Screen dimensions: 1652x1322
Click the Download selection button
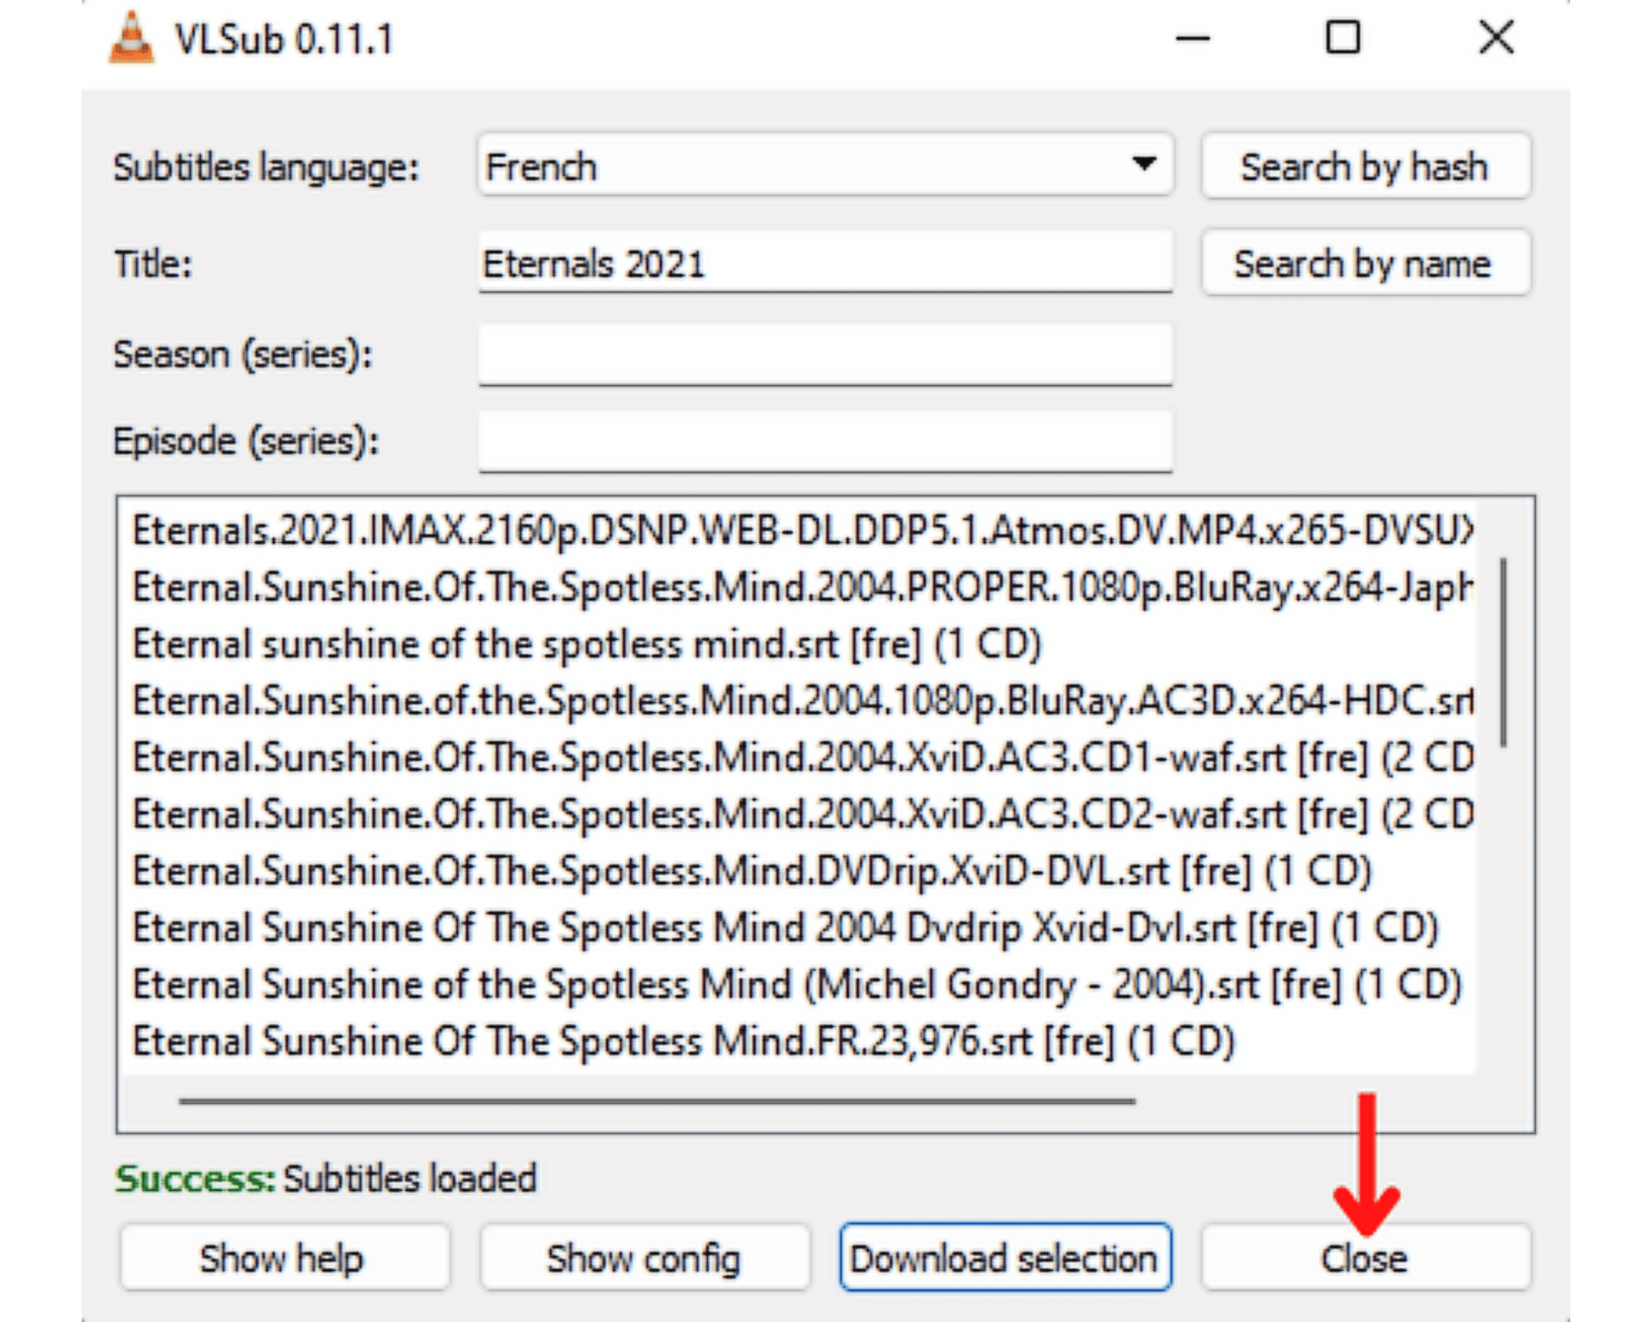pyautogui.click(x=1005, y=1257)
